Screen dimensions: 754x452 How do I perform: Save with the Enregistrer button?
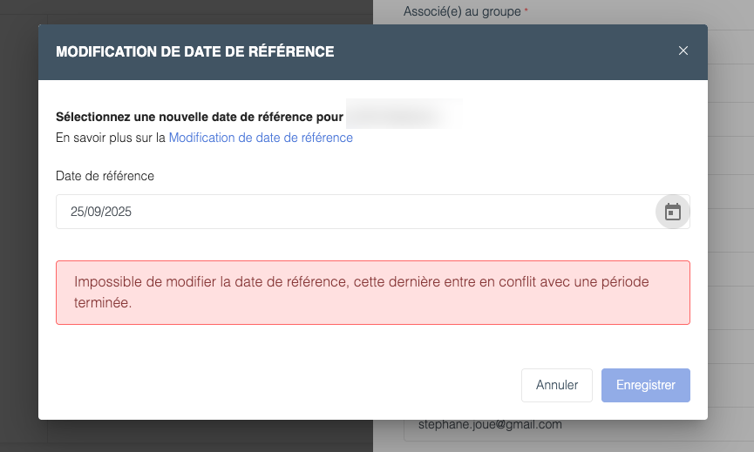click(x=645, y=385)
